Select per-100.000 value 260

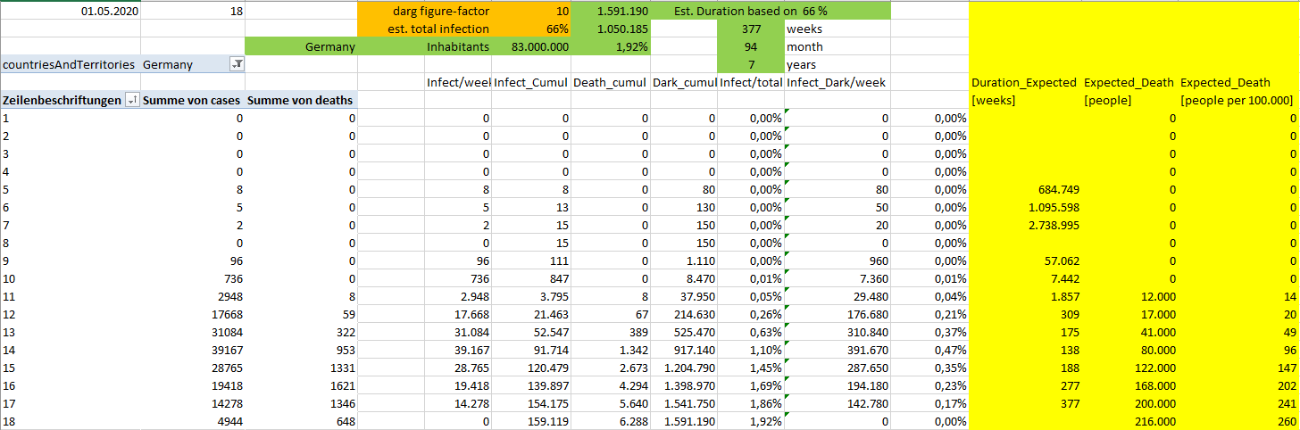click(1237, 421)
